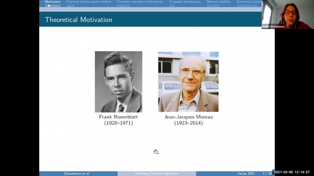Go to Proximity operator of the barrier section
314x176 pixels.
[140, 2]
